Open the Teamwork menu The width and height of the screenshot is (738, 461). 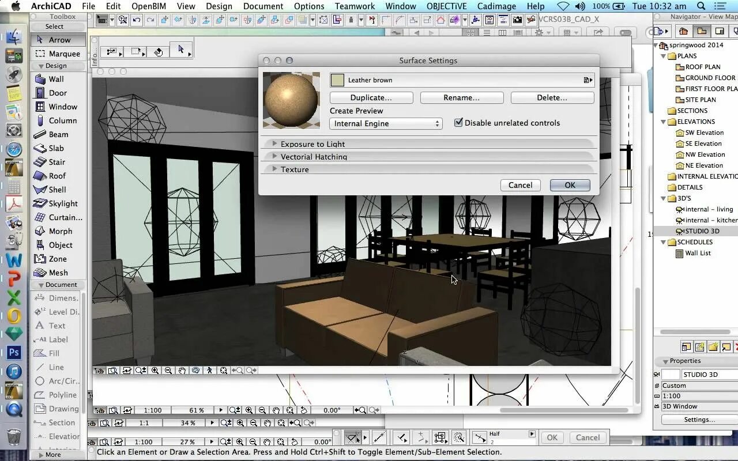(355, 6)
